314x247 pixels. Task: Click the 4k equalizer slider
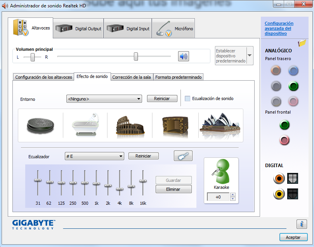click(120, 189)
